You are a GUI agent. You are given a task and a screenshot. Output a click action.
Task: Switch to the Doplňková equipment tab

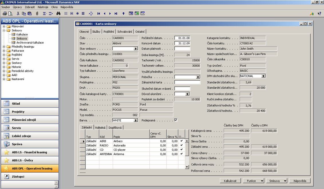tap(115, 128)
